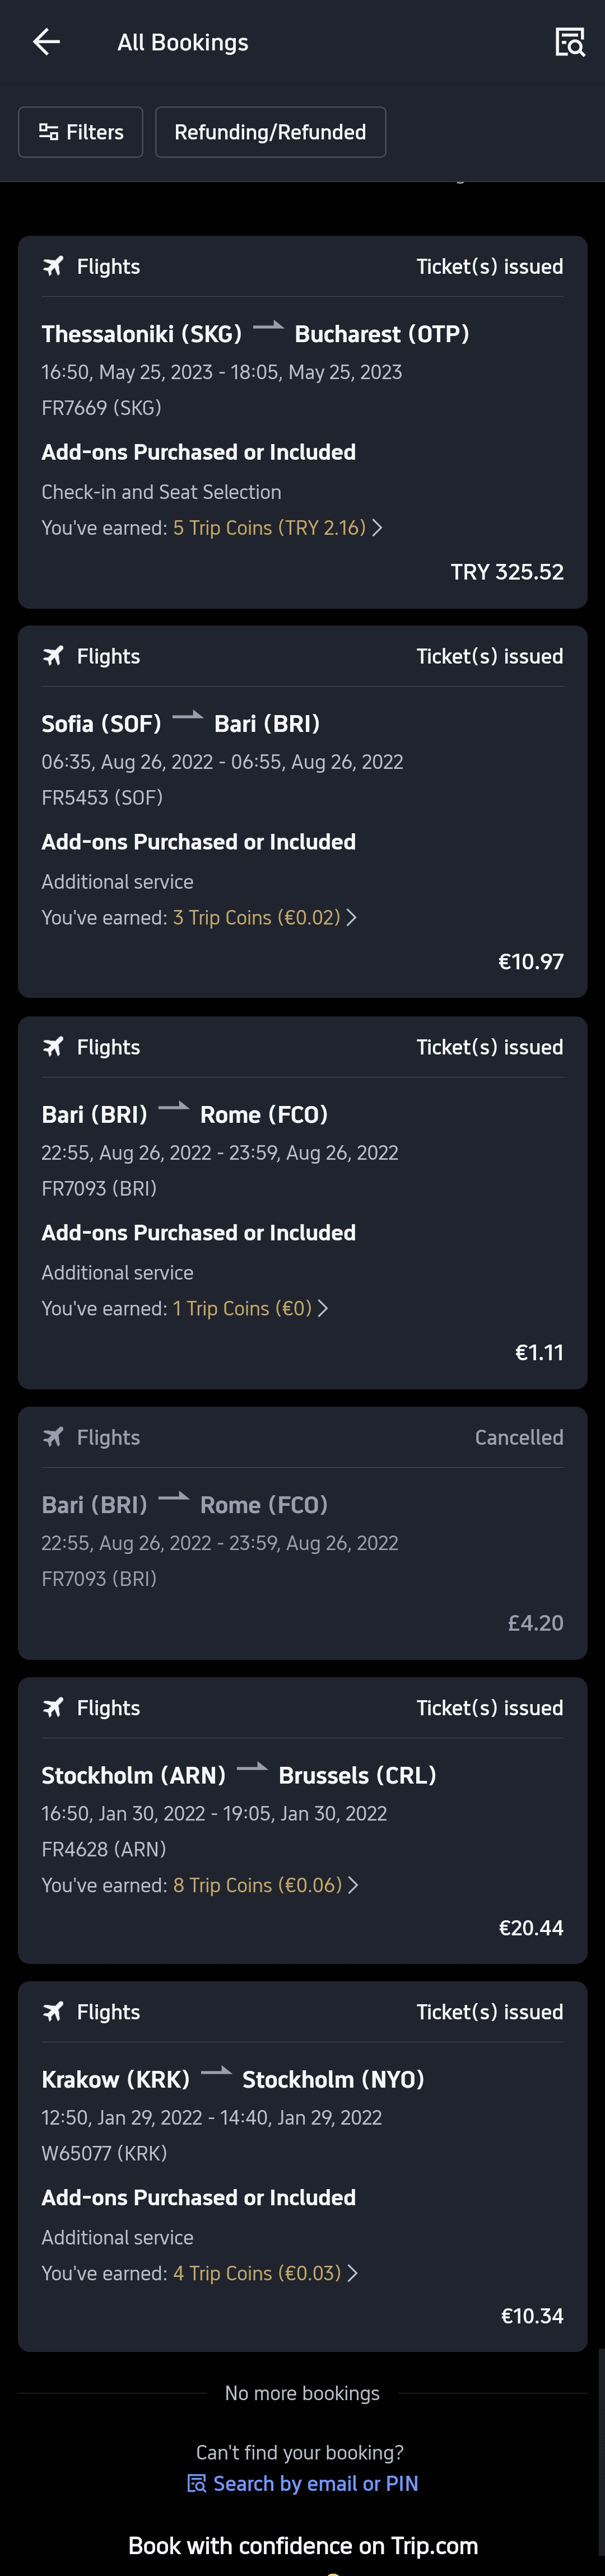
Task: Expand 5 Trip Coins (TRY 2.16) chevron
Action: coord(377,528)
